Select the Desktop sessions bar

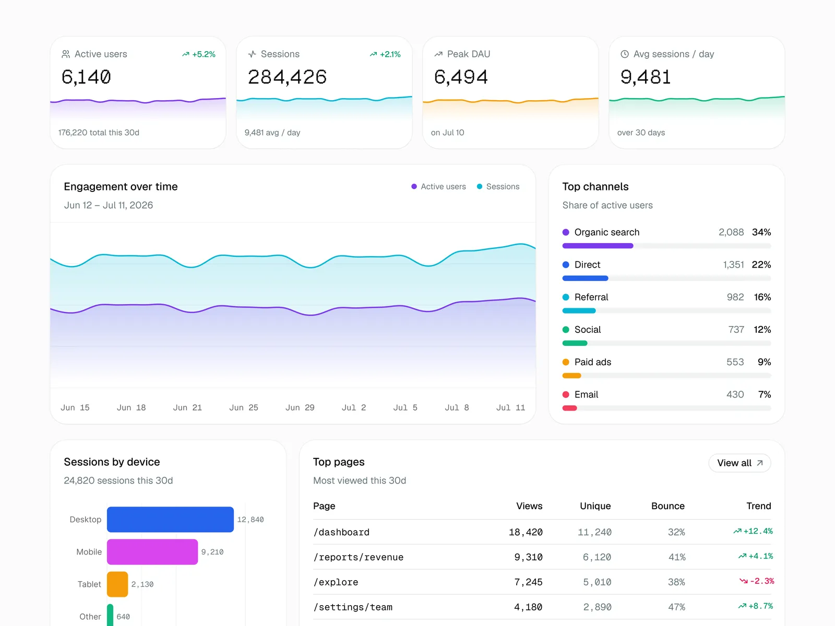(x=170, y=520)
